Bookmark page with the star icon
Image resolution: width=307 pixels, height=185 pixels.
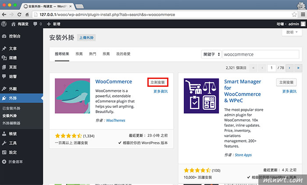294,14
